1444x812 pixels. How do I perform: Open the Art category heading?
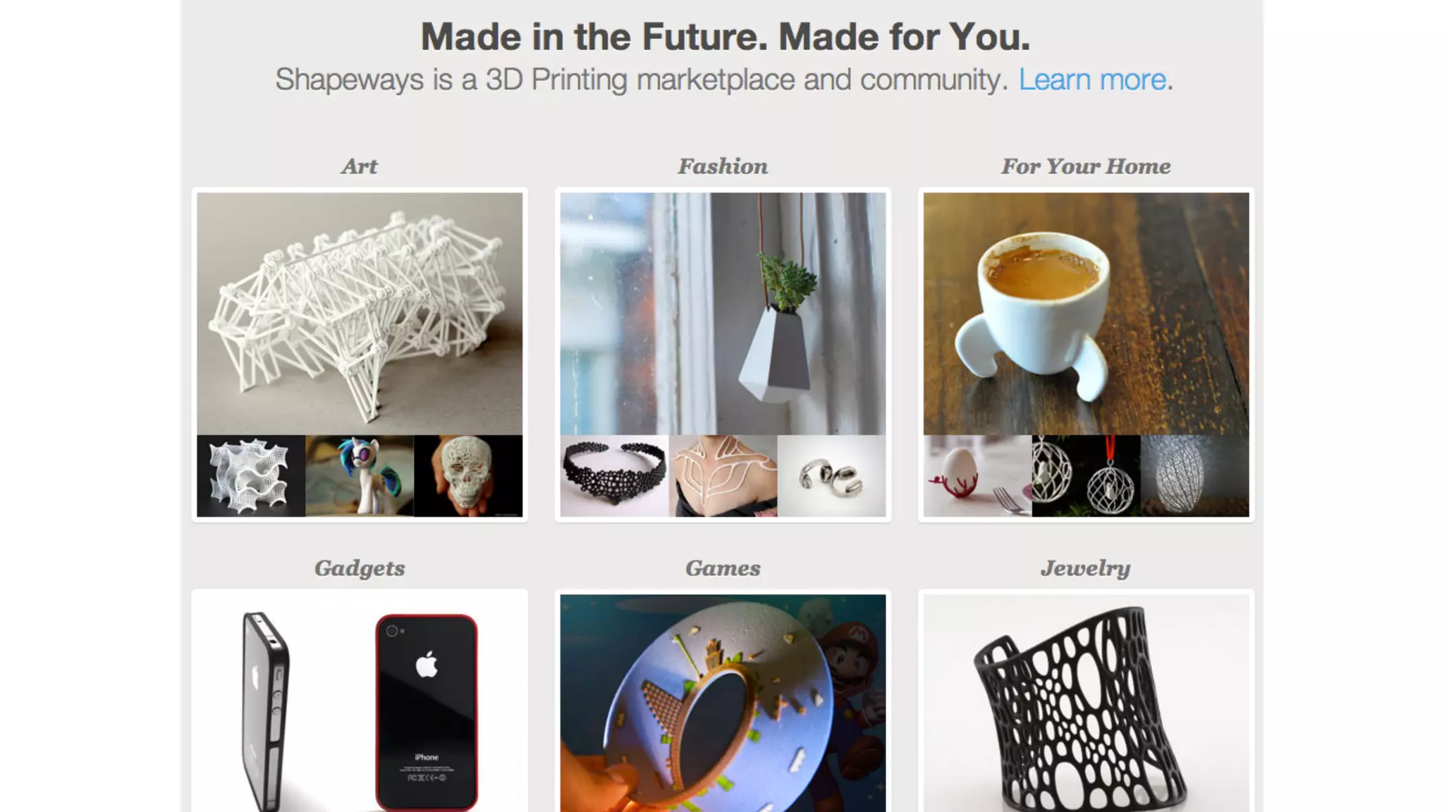[x=360, y=166]
